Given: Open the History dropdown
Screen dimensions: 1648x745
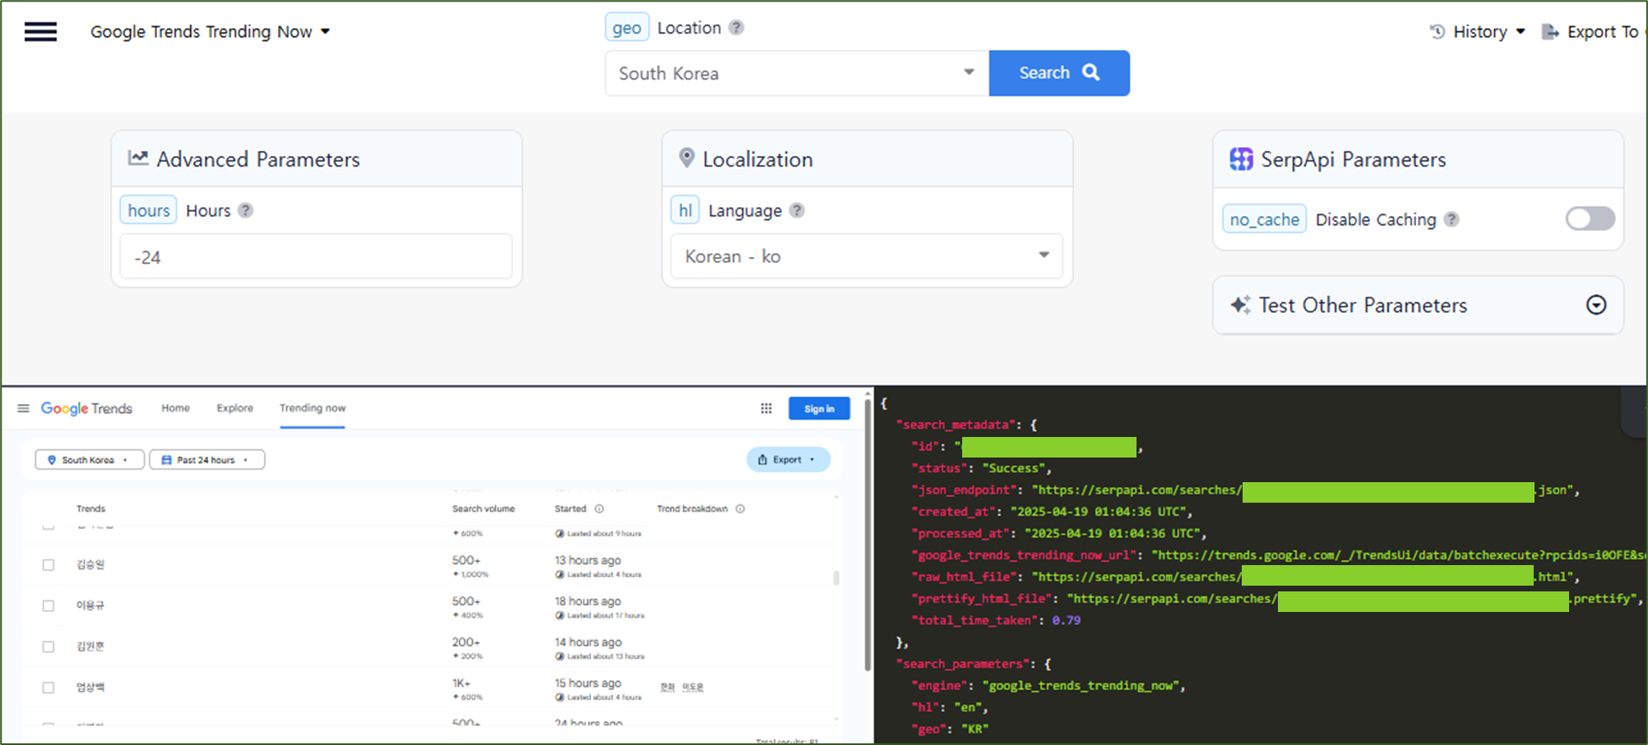Looking at the screenshot, I should 1478,32.
